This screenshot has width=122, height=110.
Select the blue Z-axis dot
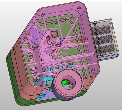64,38
